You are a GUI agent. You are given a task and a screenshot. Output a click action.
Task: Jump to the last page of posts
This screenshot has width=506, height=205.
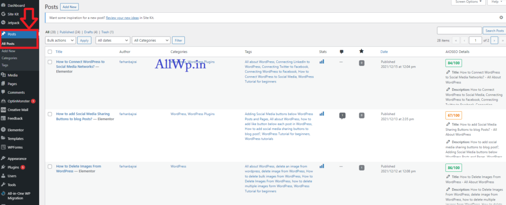coord(503,41)
